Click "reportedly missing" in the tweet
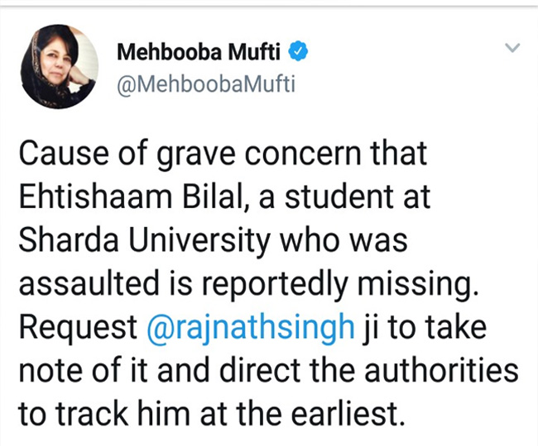 coord(363,283)
